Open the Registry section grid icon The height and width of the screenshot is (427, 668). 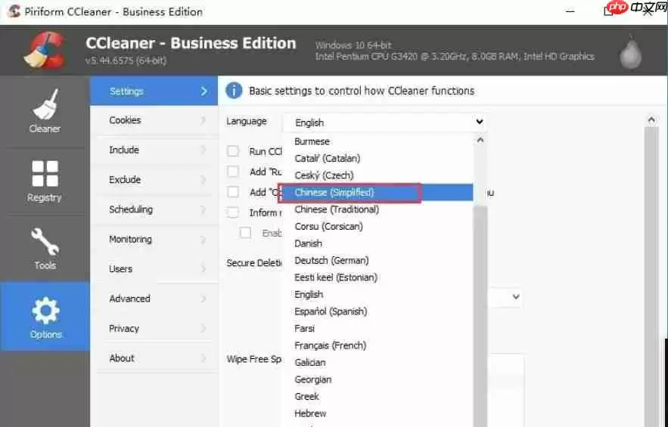45,173
